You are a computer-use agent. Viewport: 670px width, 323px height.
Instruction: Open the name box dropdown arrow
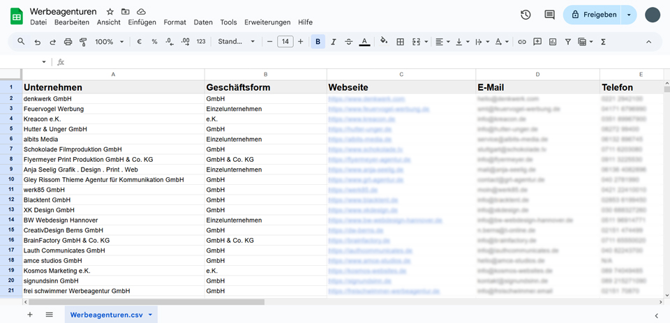pyautogui.click(x=43, y=62)
